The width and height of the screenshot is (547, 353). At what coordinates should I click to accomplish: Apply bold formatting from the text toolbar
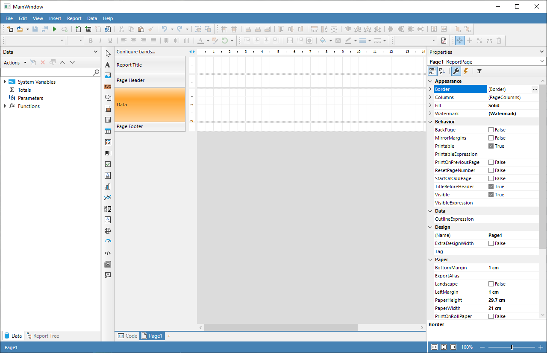tap(91, 41)
